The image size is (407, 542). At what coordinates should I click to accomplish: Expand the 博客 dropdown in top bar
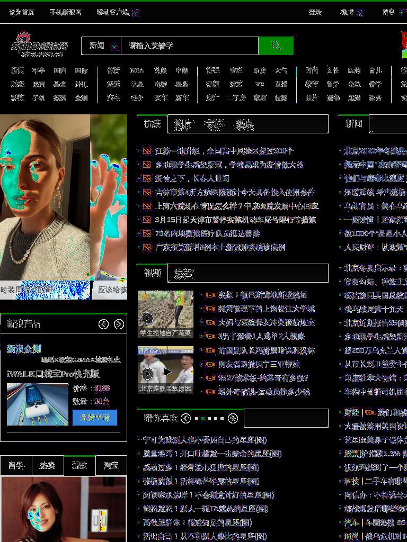402,13
